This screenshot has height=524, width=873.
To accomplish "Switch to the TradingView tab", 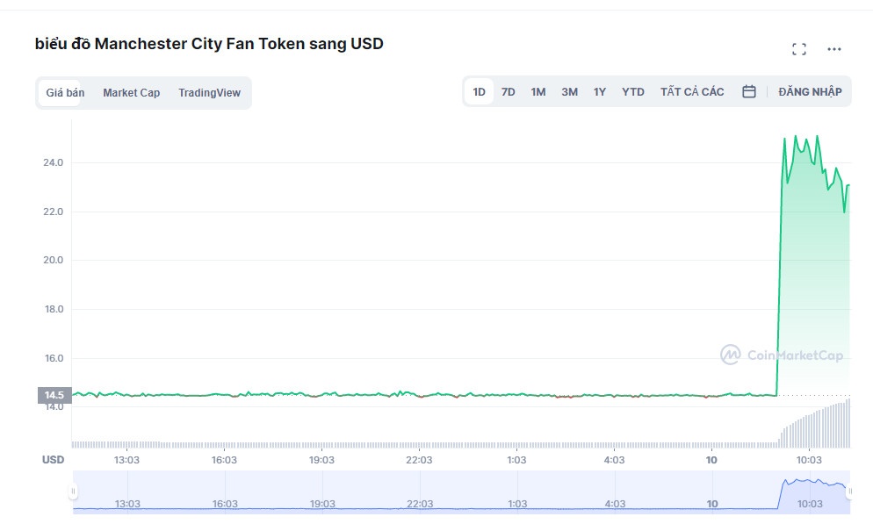I will click(209, 93).
